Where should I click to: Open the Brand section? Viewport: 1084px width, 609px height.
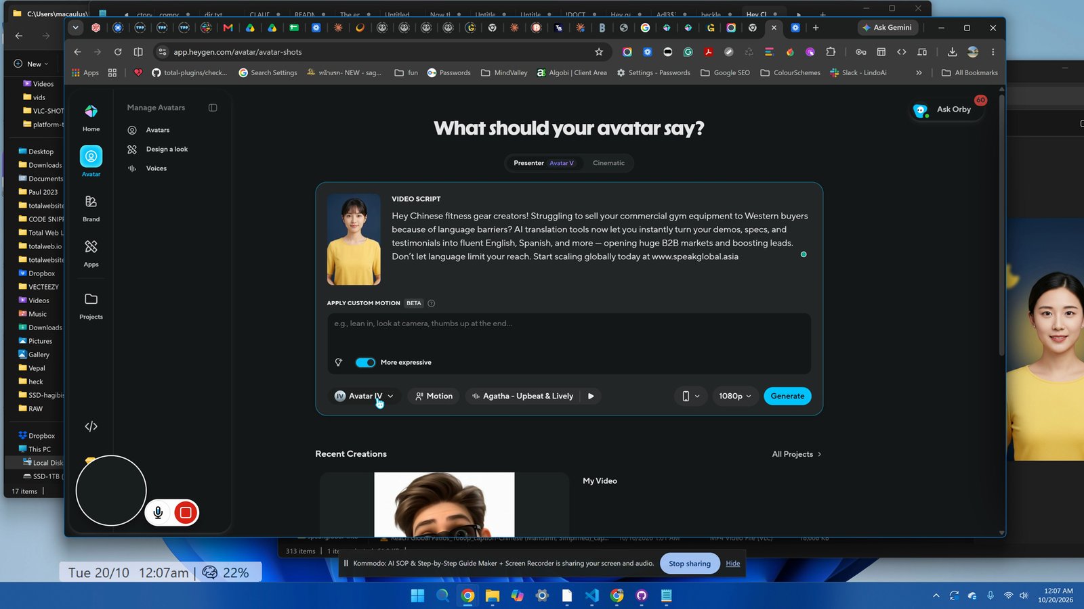(91, 208)
